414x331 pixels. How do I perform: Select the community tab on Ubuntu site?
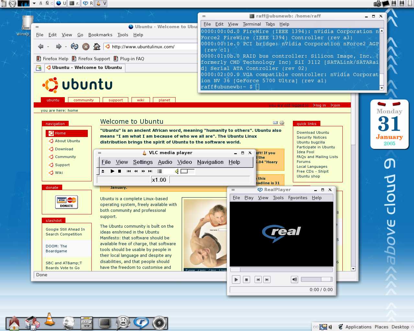(x=84, y=100)
